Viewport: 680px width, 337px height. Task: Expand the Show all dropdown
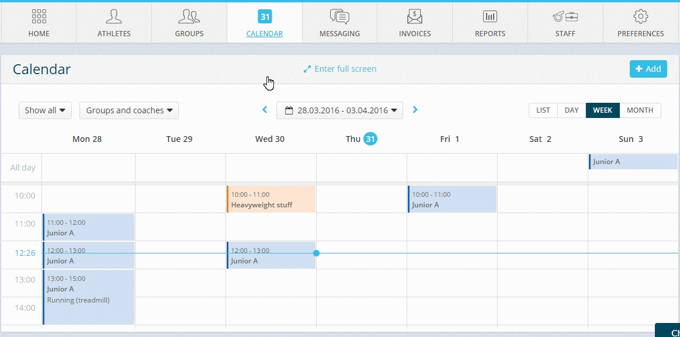45,110
